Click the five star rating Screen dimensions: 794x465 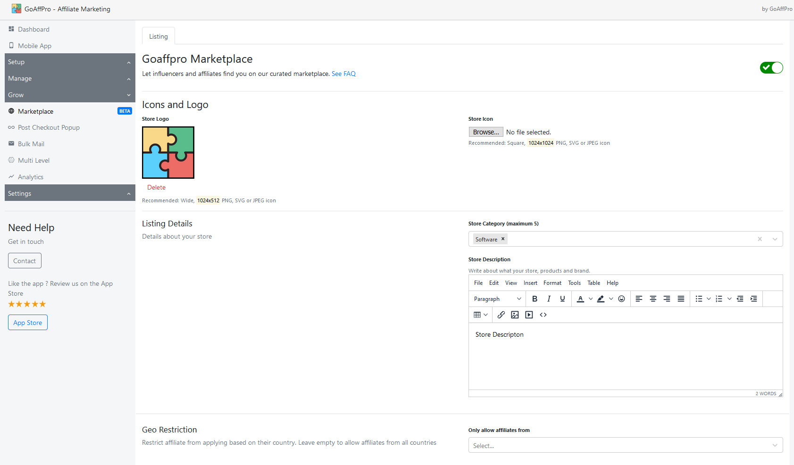pyautogui.click(x=27, y=304)
